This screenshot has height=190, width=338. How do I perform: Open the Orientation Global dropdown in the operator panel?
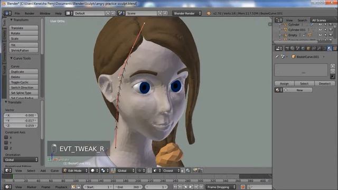21,159
